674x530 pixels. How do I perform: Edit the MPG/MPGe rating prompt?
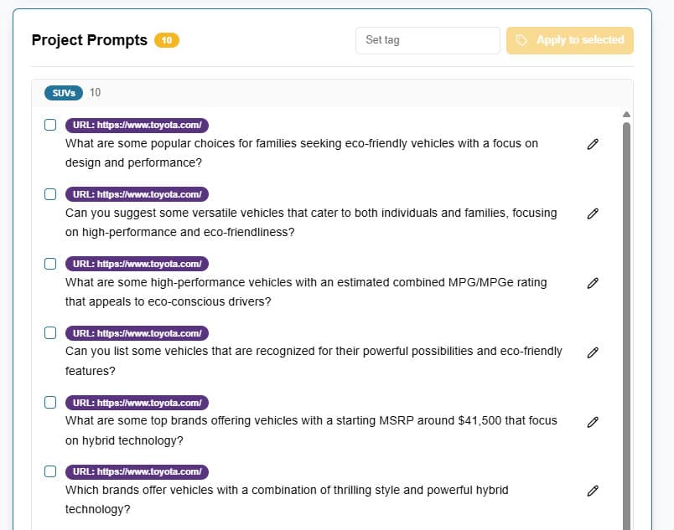click(593, 283)
